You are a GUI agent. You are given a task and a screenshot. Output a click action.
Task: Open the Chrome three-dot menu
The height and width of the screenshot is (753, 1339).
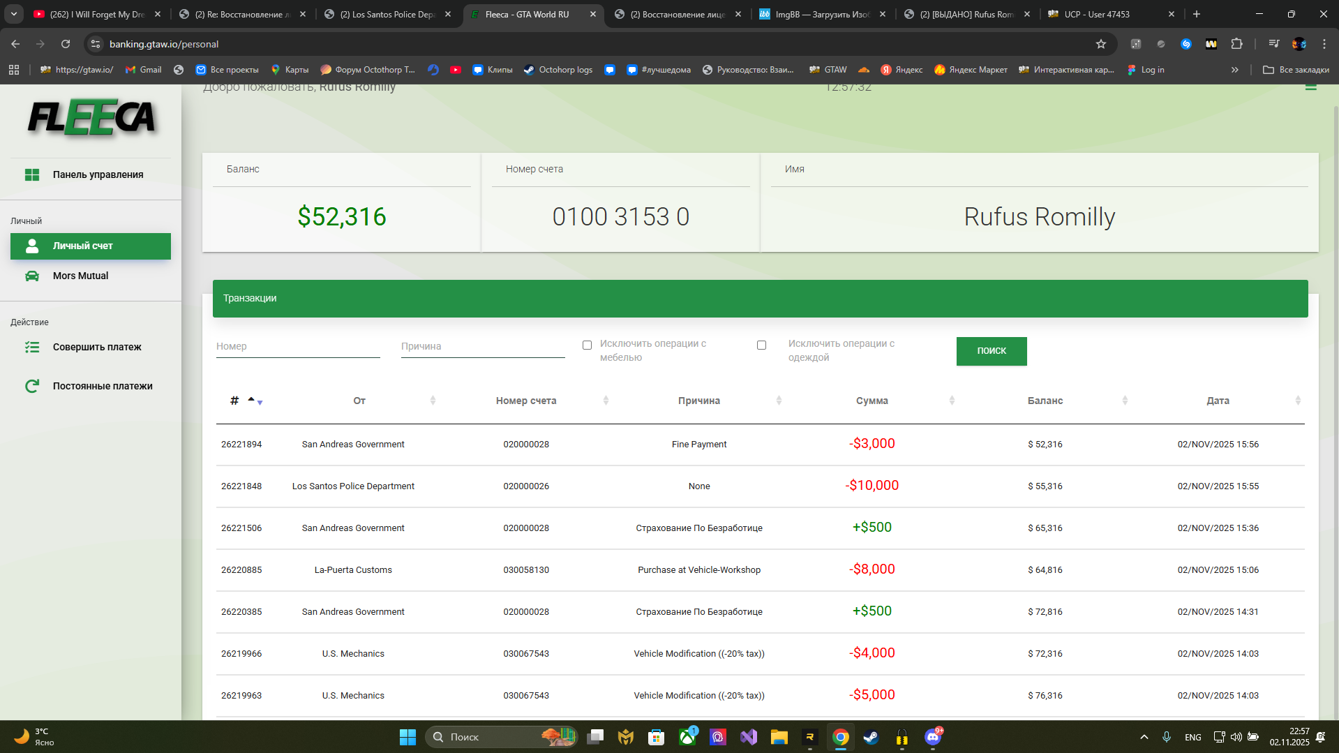1324,44
